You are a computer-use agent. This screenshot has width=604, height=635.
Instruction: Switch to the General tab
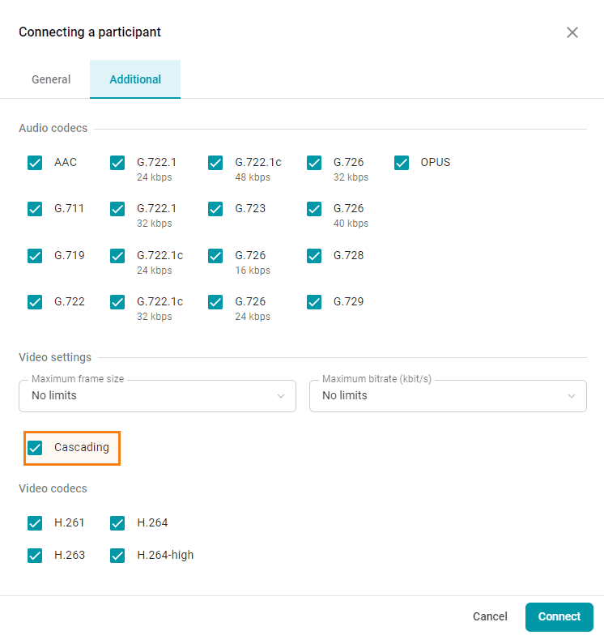click(x=51, y=79)
